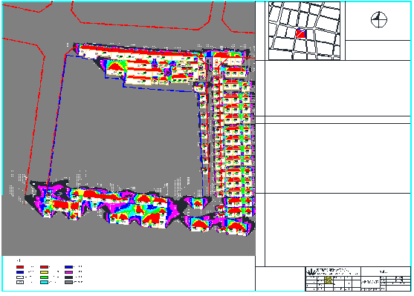
Task: Click the white legend box containing text
Action: pyautogui.click(x=20, y=282)
